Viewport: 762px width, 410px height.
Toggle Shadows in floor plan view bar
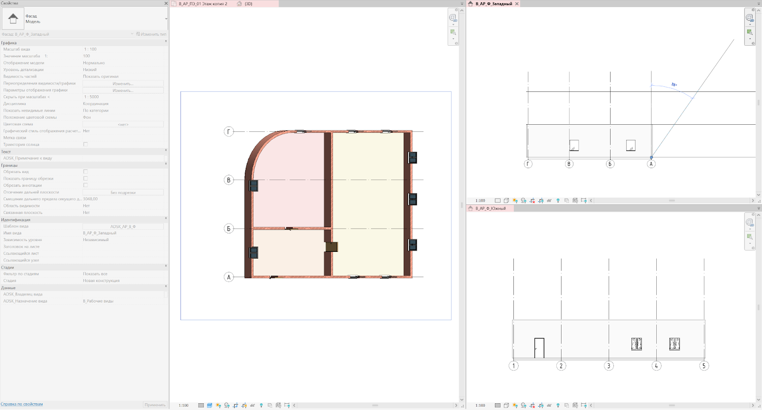pyautogui.click(x=227, y=405)
